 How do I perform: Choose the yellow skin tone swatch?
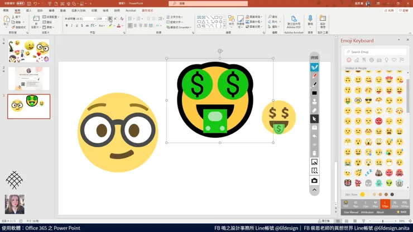tap(362, 195)
